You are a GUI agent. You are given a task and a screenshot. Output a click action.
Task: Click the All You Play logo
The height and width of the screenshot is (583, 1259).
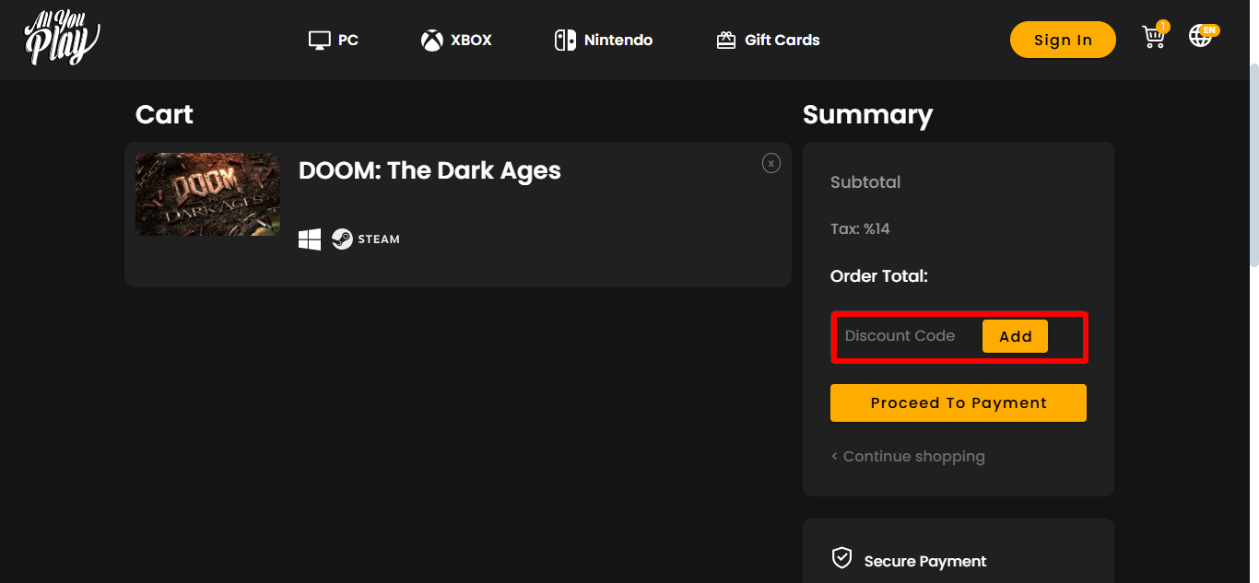point(62,39)
